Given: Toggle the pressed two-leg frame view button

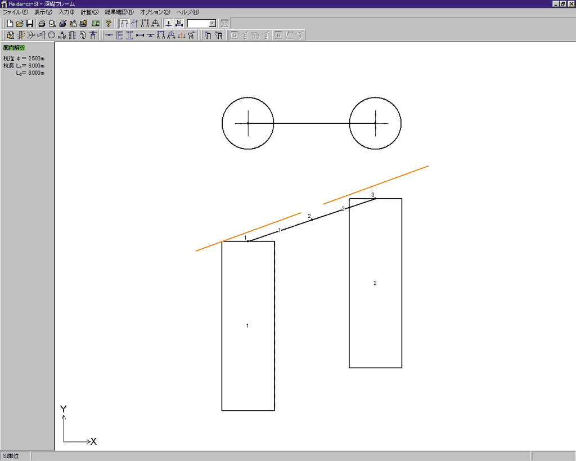Looking at the screenshot, I should tap(124, 24).
